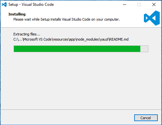Click the unfilled gray end of progress bar

(x=144, y=49)
